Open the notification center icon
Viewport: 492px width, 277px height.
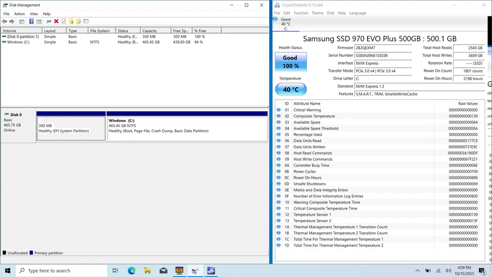point(482,270)
